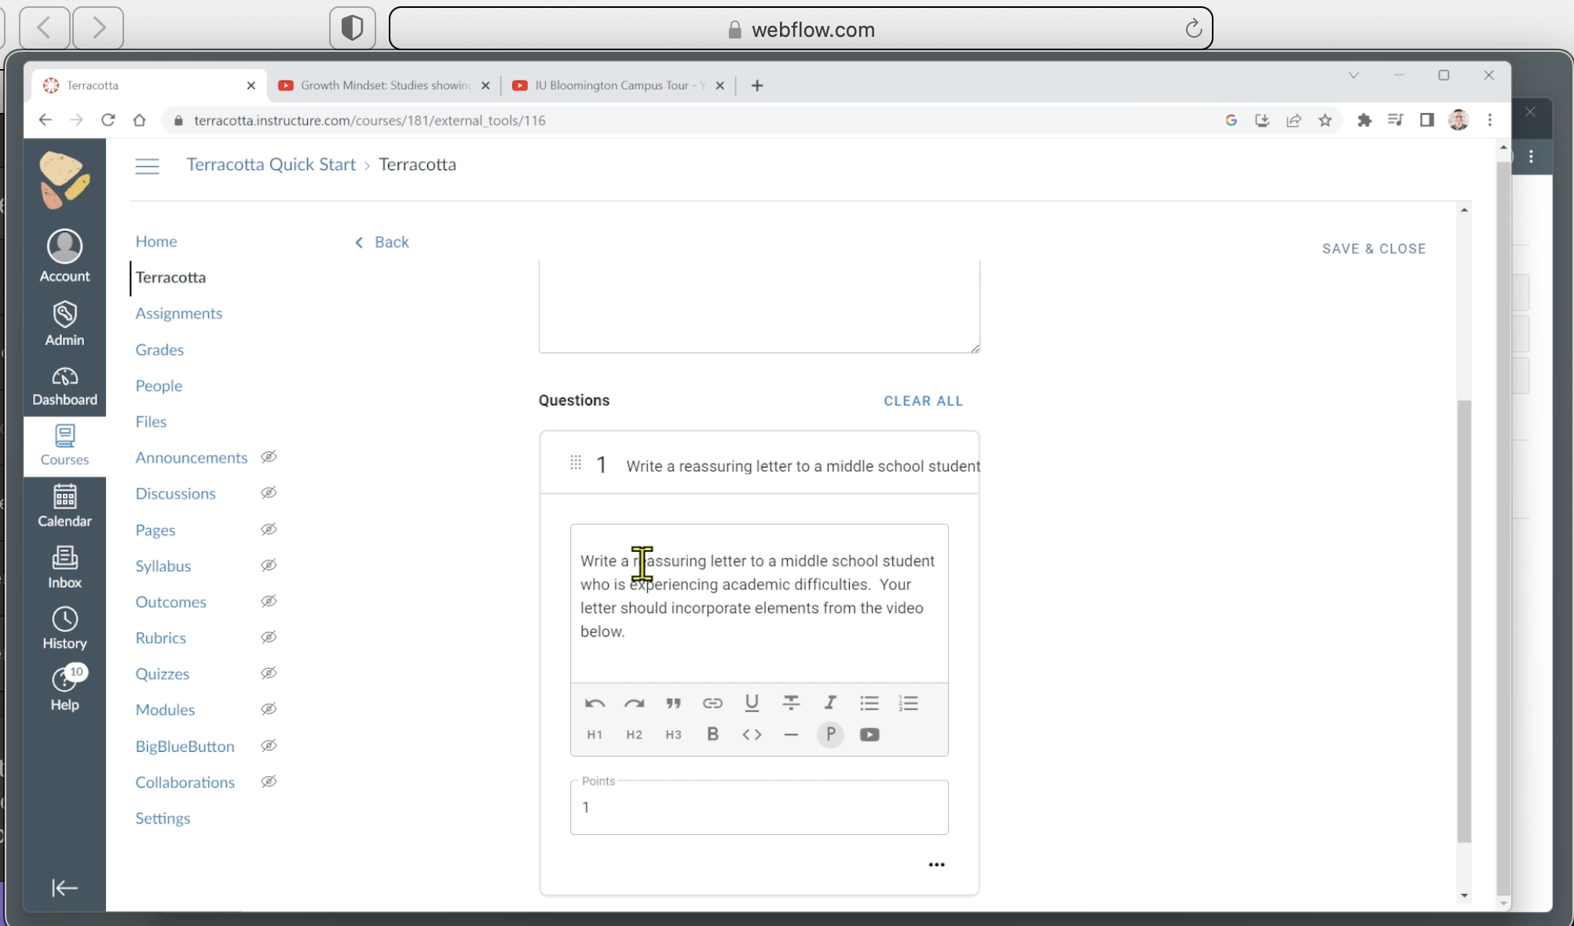Click the undo icon in question editor

pos(595,703)
